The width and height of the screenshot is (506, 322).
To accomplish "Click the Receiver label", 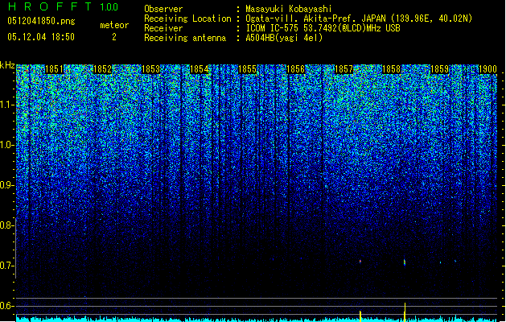I will 163,28.
